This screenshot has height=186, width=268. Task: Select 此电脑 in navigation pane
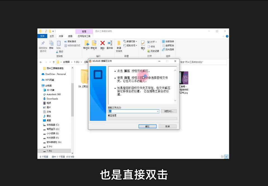click(46, 86)
